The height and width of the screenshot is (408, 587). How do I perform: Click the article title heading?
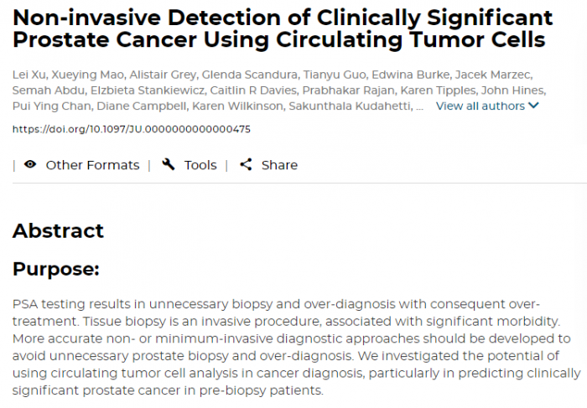[283, 28]
